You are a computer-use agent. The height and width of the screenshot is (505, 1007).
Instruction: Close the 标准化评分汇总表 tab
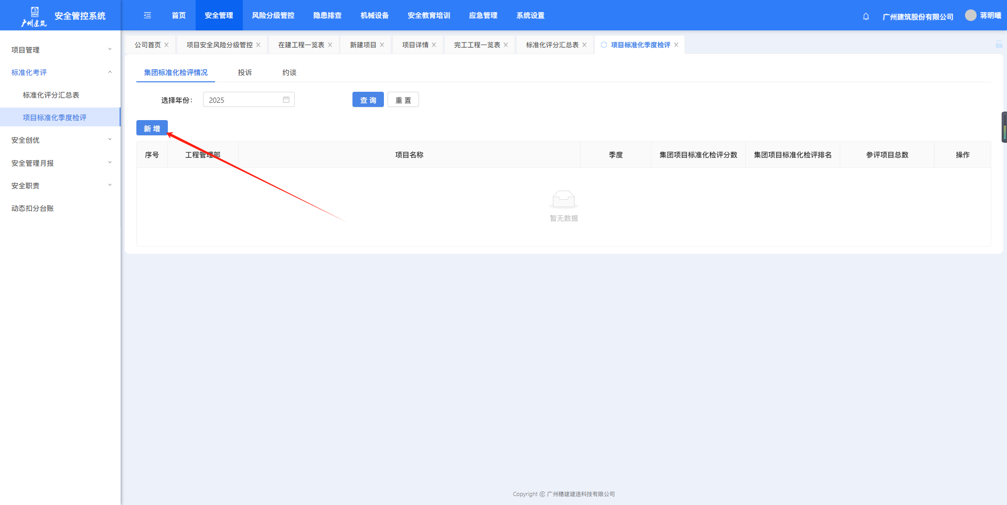tap(585, 45)
